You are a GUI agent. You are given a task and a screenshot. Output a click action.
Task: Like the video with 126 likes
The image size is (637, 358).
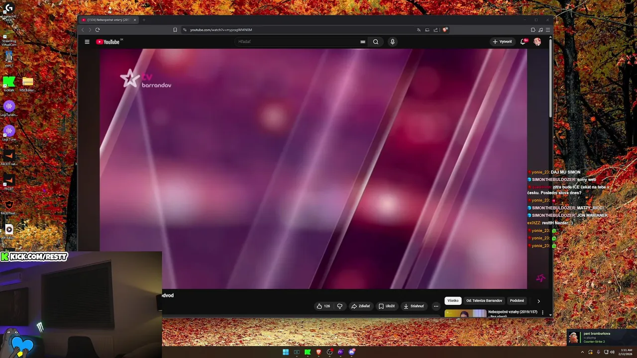[323, 306]
